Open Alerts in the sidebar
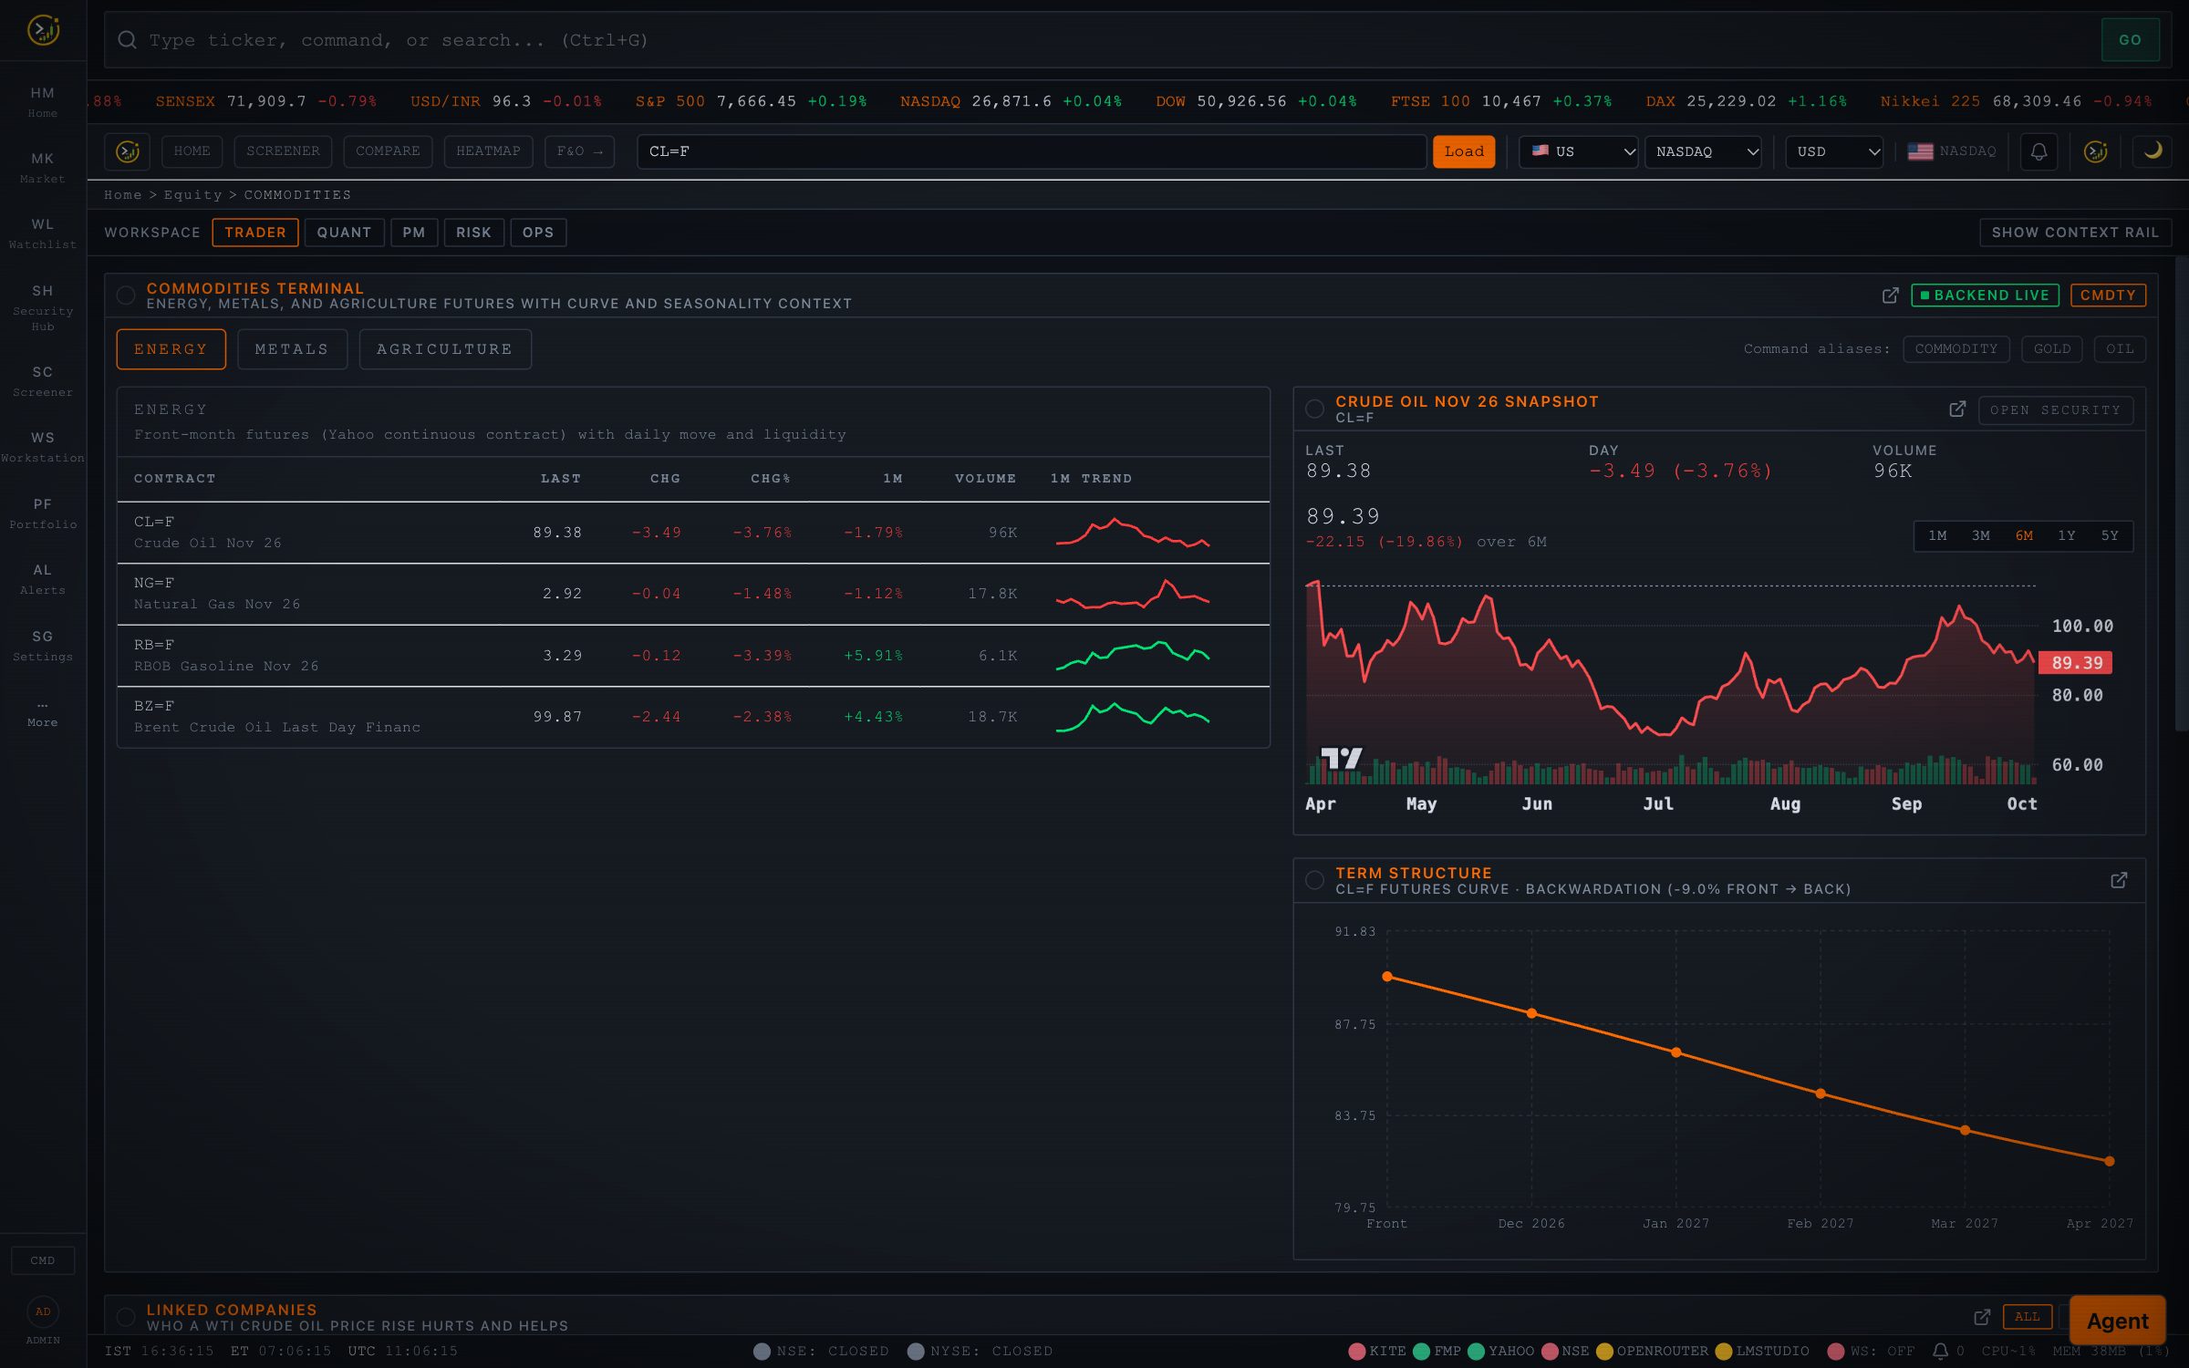Image resolution: width=2189 pixels, height=1368 pixels. pos(43,579)
